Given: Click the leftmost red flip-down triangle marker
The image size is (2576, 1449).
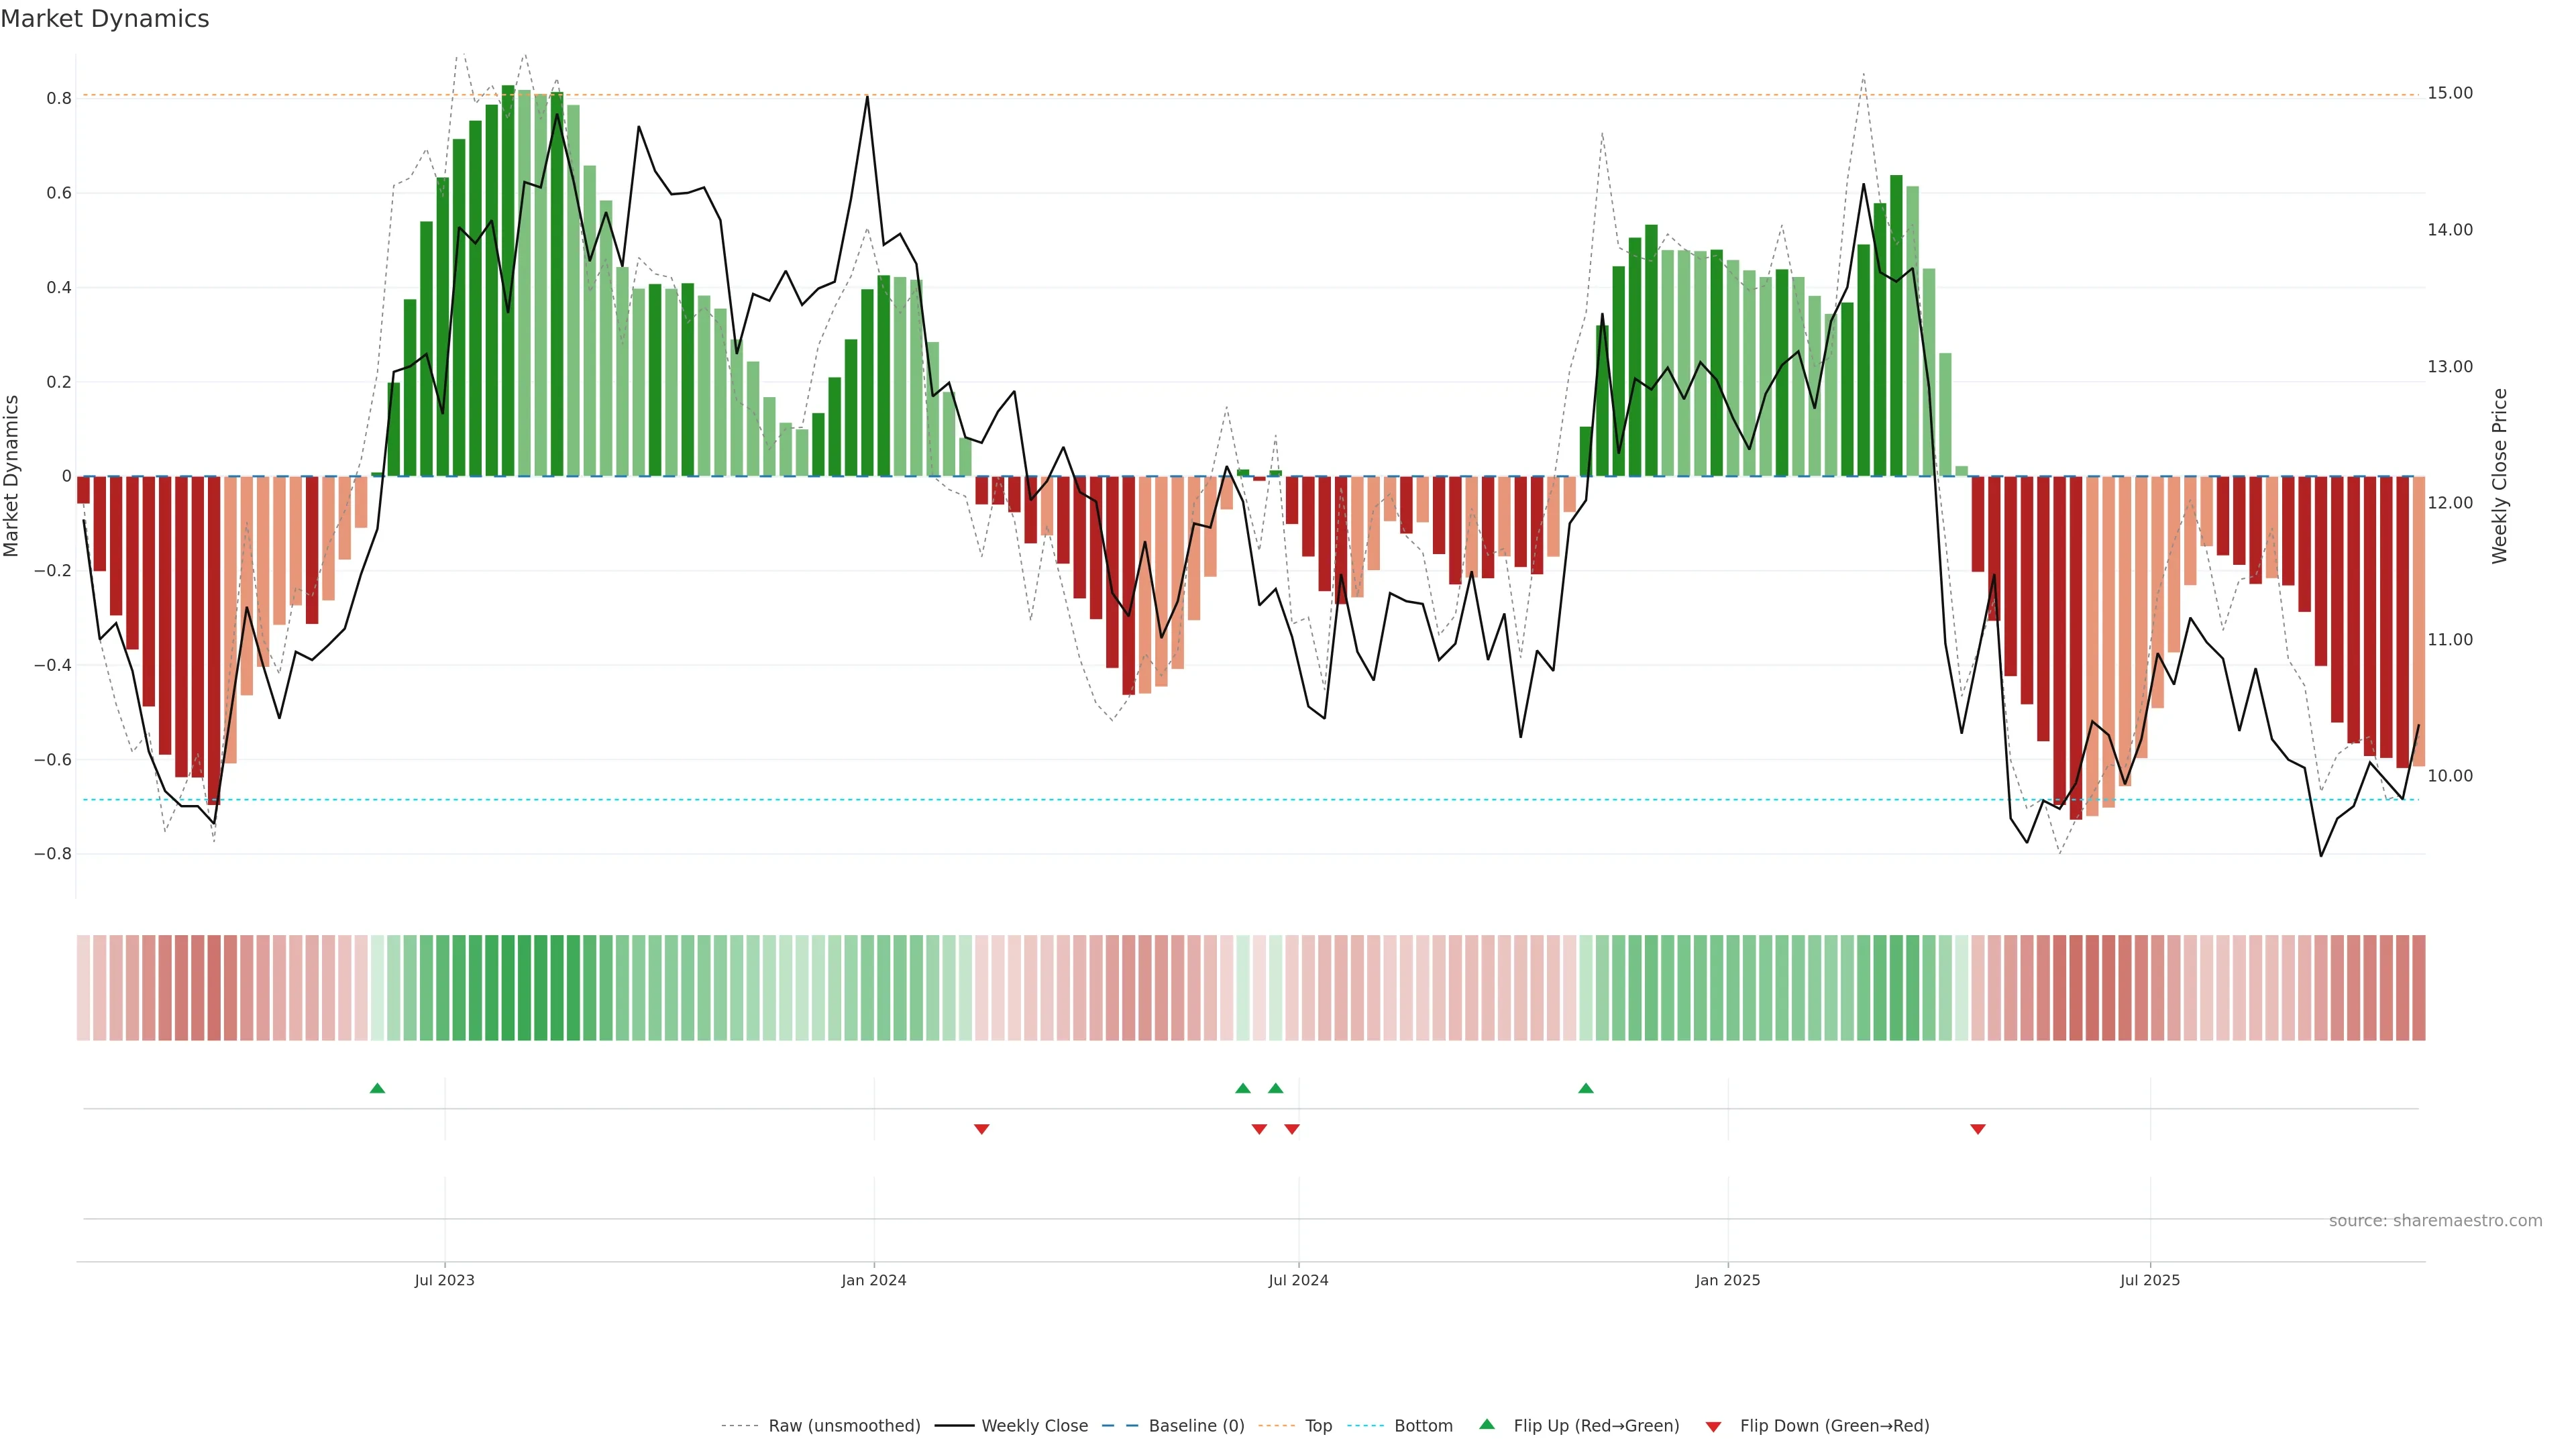Looking at the screenshot, I should (981, 1129).
